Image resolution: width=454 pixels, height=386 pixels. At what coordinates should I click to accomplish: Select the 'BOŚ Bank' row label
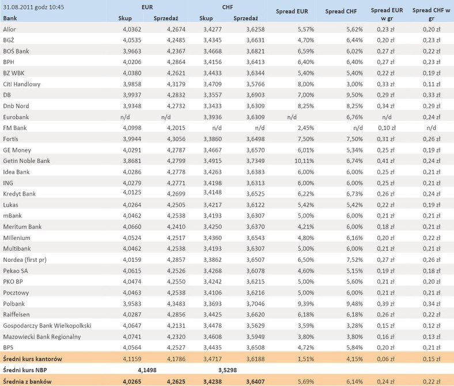pos(16,51)
